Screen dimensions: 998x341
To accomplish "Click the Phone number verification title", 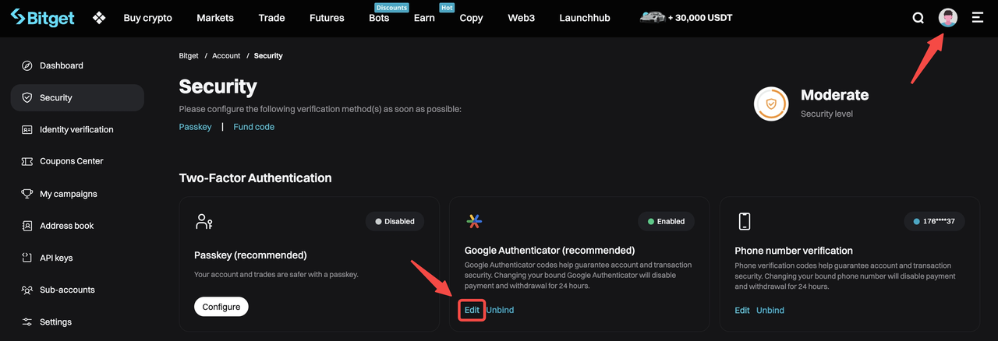I will (x=794, y=251).
